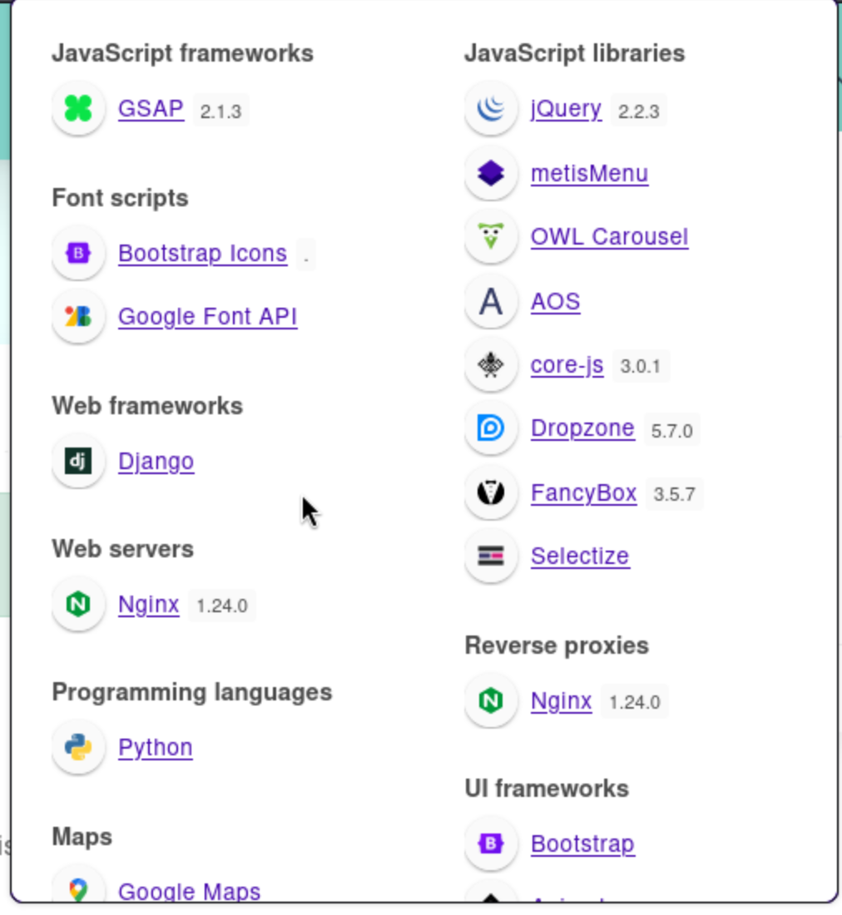
Task: Click the jQuery 2.2.3 version badge
Action: [638, 111]
